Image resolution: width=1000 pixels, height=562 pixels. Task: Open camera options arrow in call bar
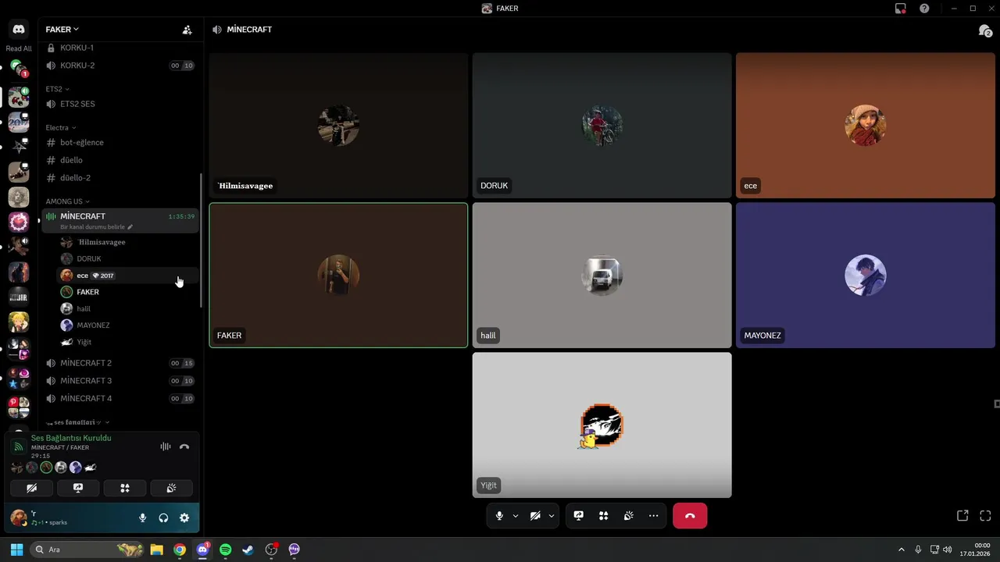pyautogui.click(x=552, y=516)
